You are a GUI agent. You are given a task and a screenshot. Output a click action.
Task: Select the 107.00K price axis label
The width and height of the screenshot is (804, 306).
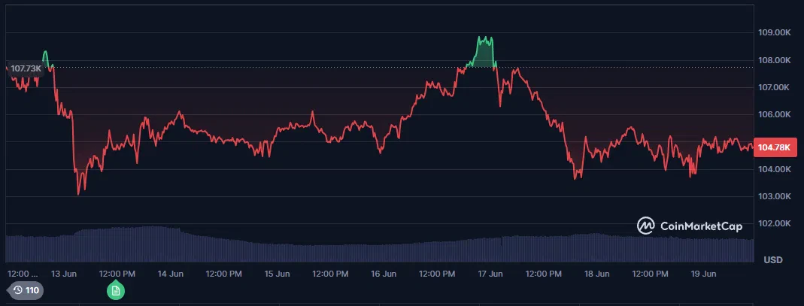click(x=774, y=88)
